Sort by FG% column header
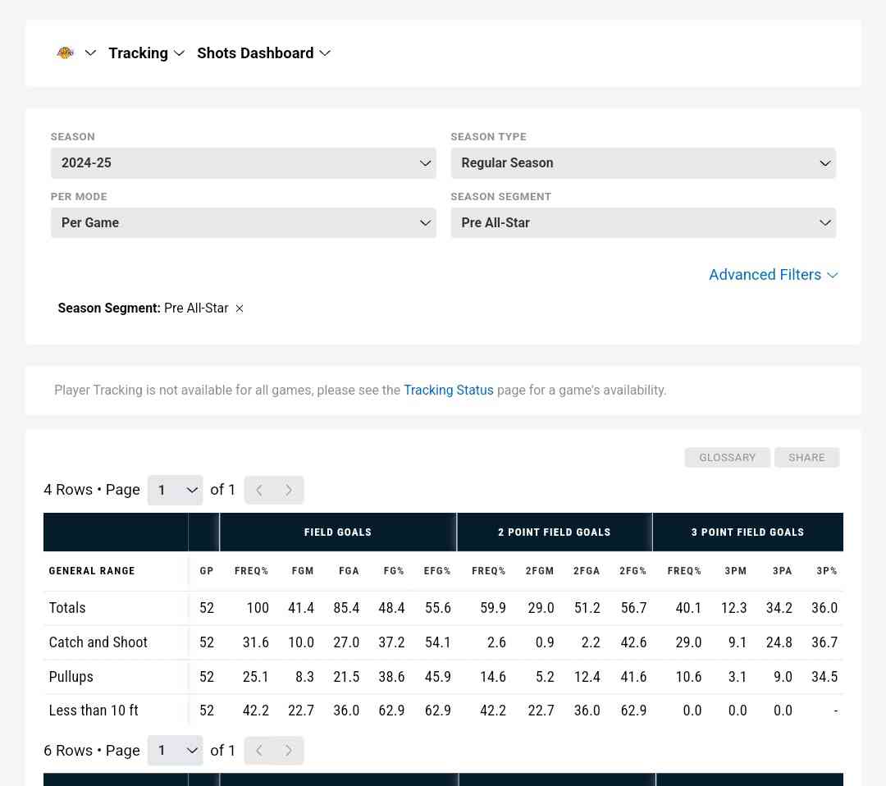Screen dimensions: 886x786 [394, 571]
